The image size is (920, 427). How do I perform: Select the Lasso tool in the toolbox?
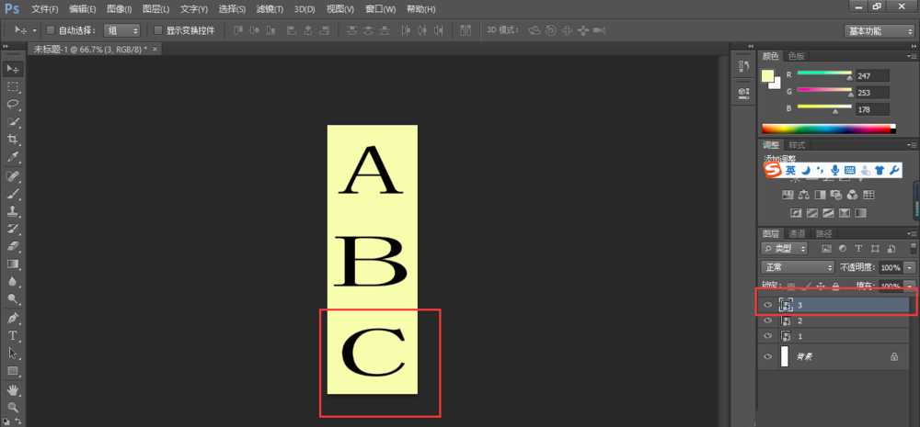click(13, 104)
